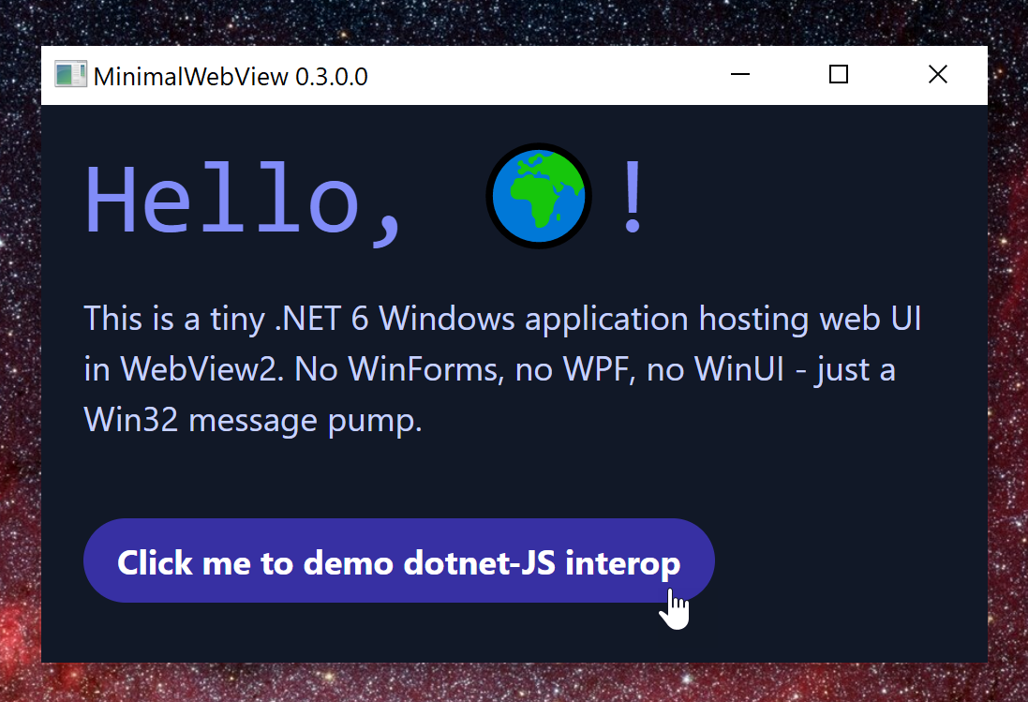The image size is (1028, 702).
Task: Select the green continent on the globe icon
Action: 539,202
